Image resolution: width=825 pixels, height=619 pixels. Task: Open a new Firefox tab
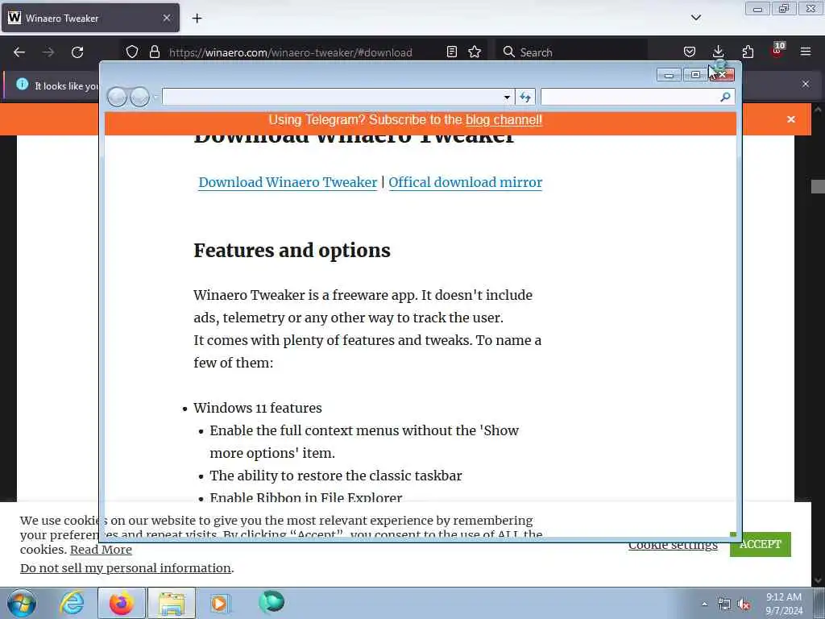pyautogui.click(x=197, y=19)
